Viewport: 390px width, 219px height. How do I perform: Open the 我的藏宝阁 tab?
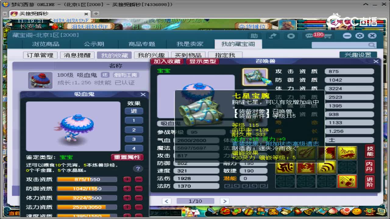pyautogui.click(x=238, y=44)
